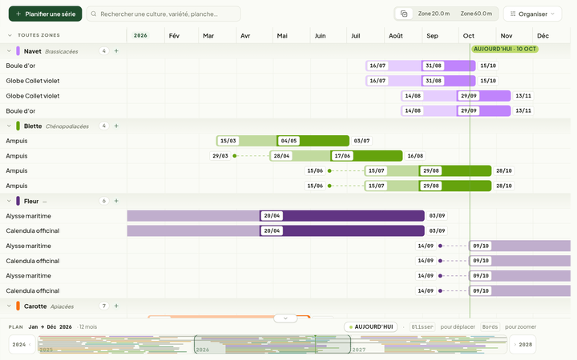
Task: Click the 29/03 sowing date on Ampuis row
Action: point(220,156)
